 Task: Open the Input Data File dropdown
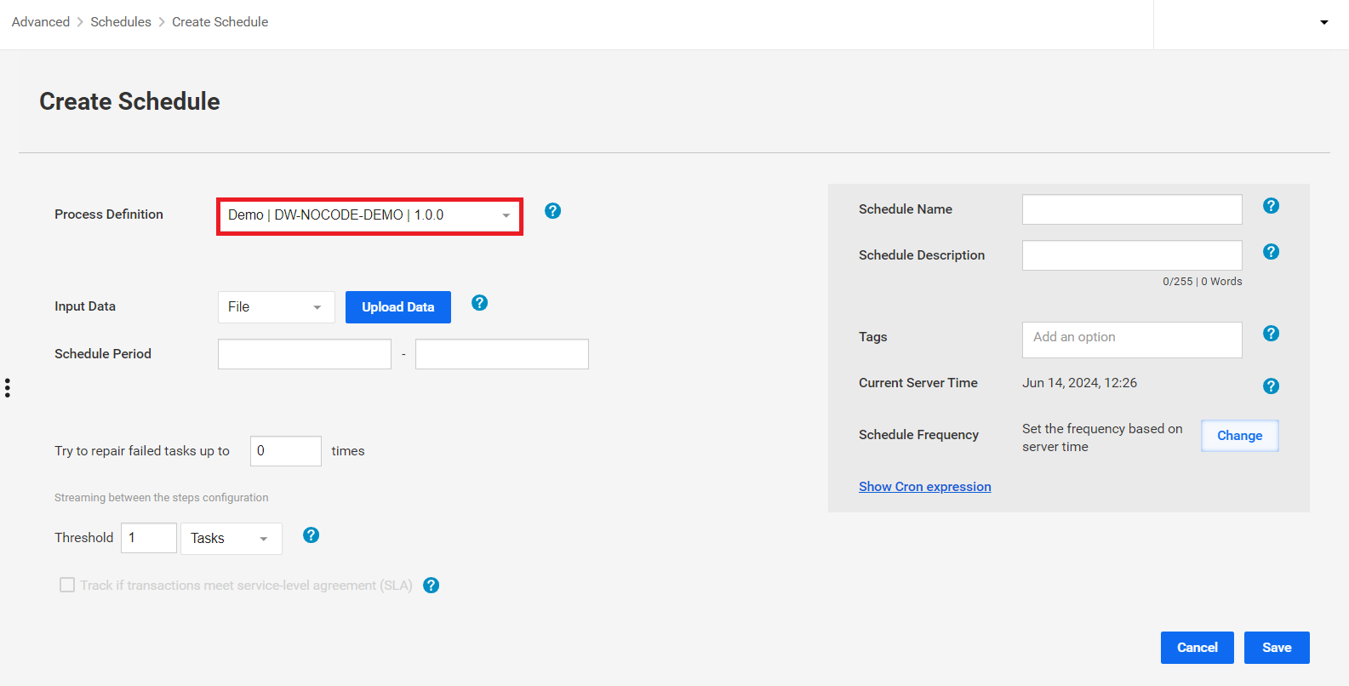[x=276, y=307]
